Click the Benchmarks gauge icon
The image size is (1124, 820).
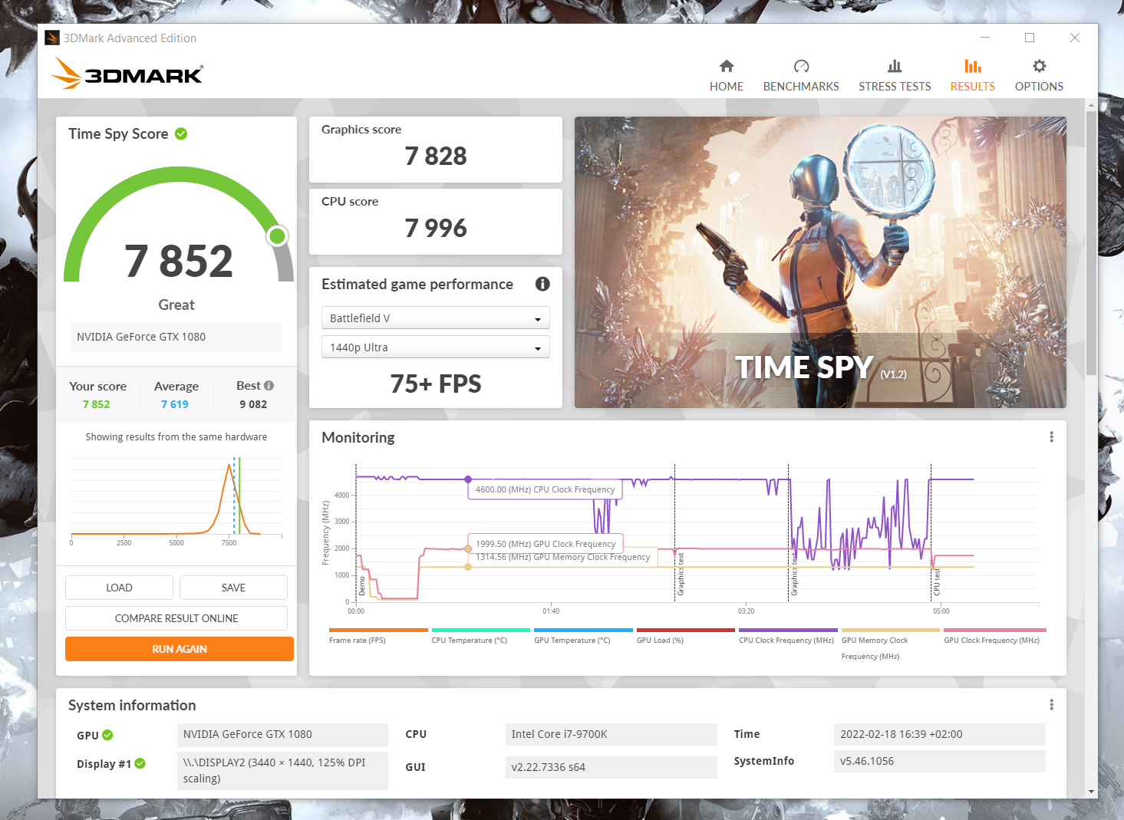point(801,66)
